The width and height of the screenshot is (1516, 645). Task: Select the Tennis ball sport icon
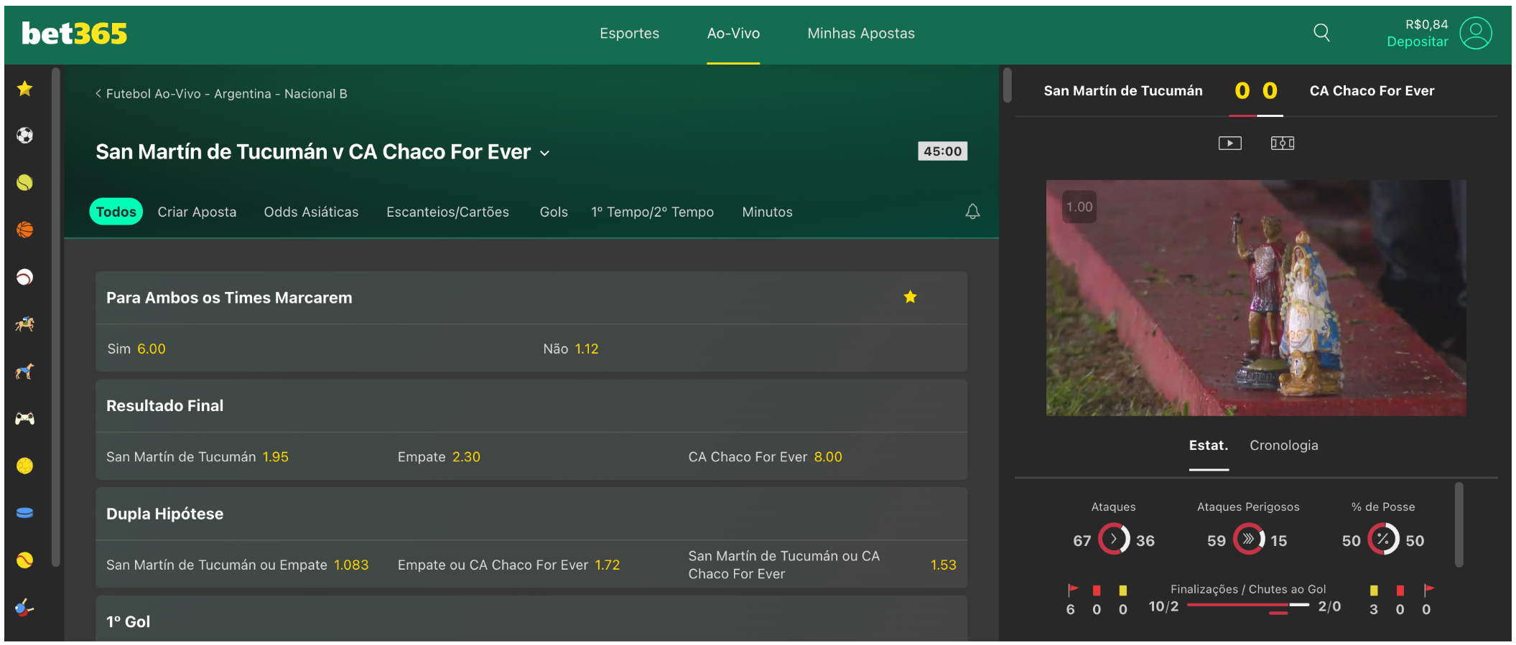pyautogui.click(x=25, y=182)
